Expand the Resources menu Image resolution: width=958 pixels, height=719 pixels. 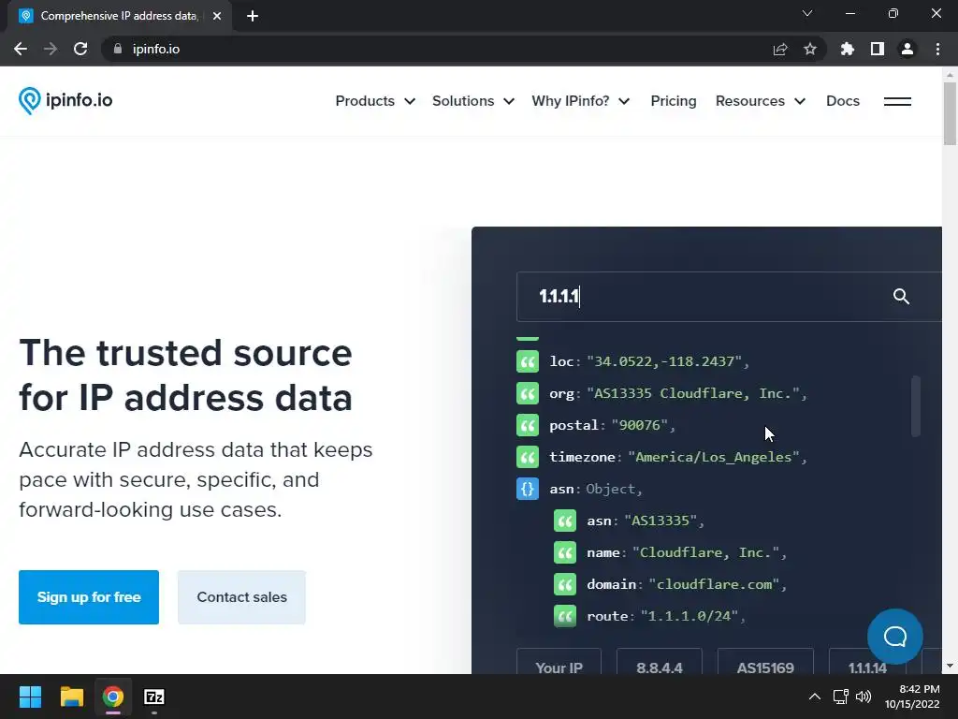click(x=760, y=101)
